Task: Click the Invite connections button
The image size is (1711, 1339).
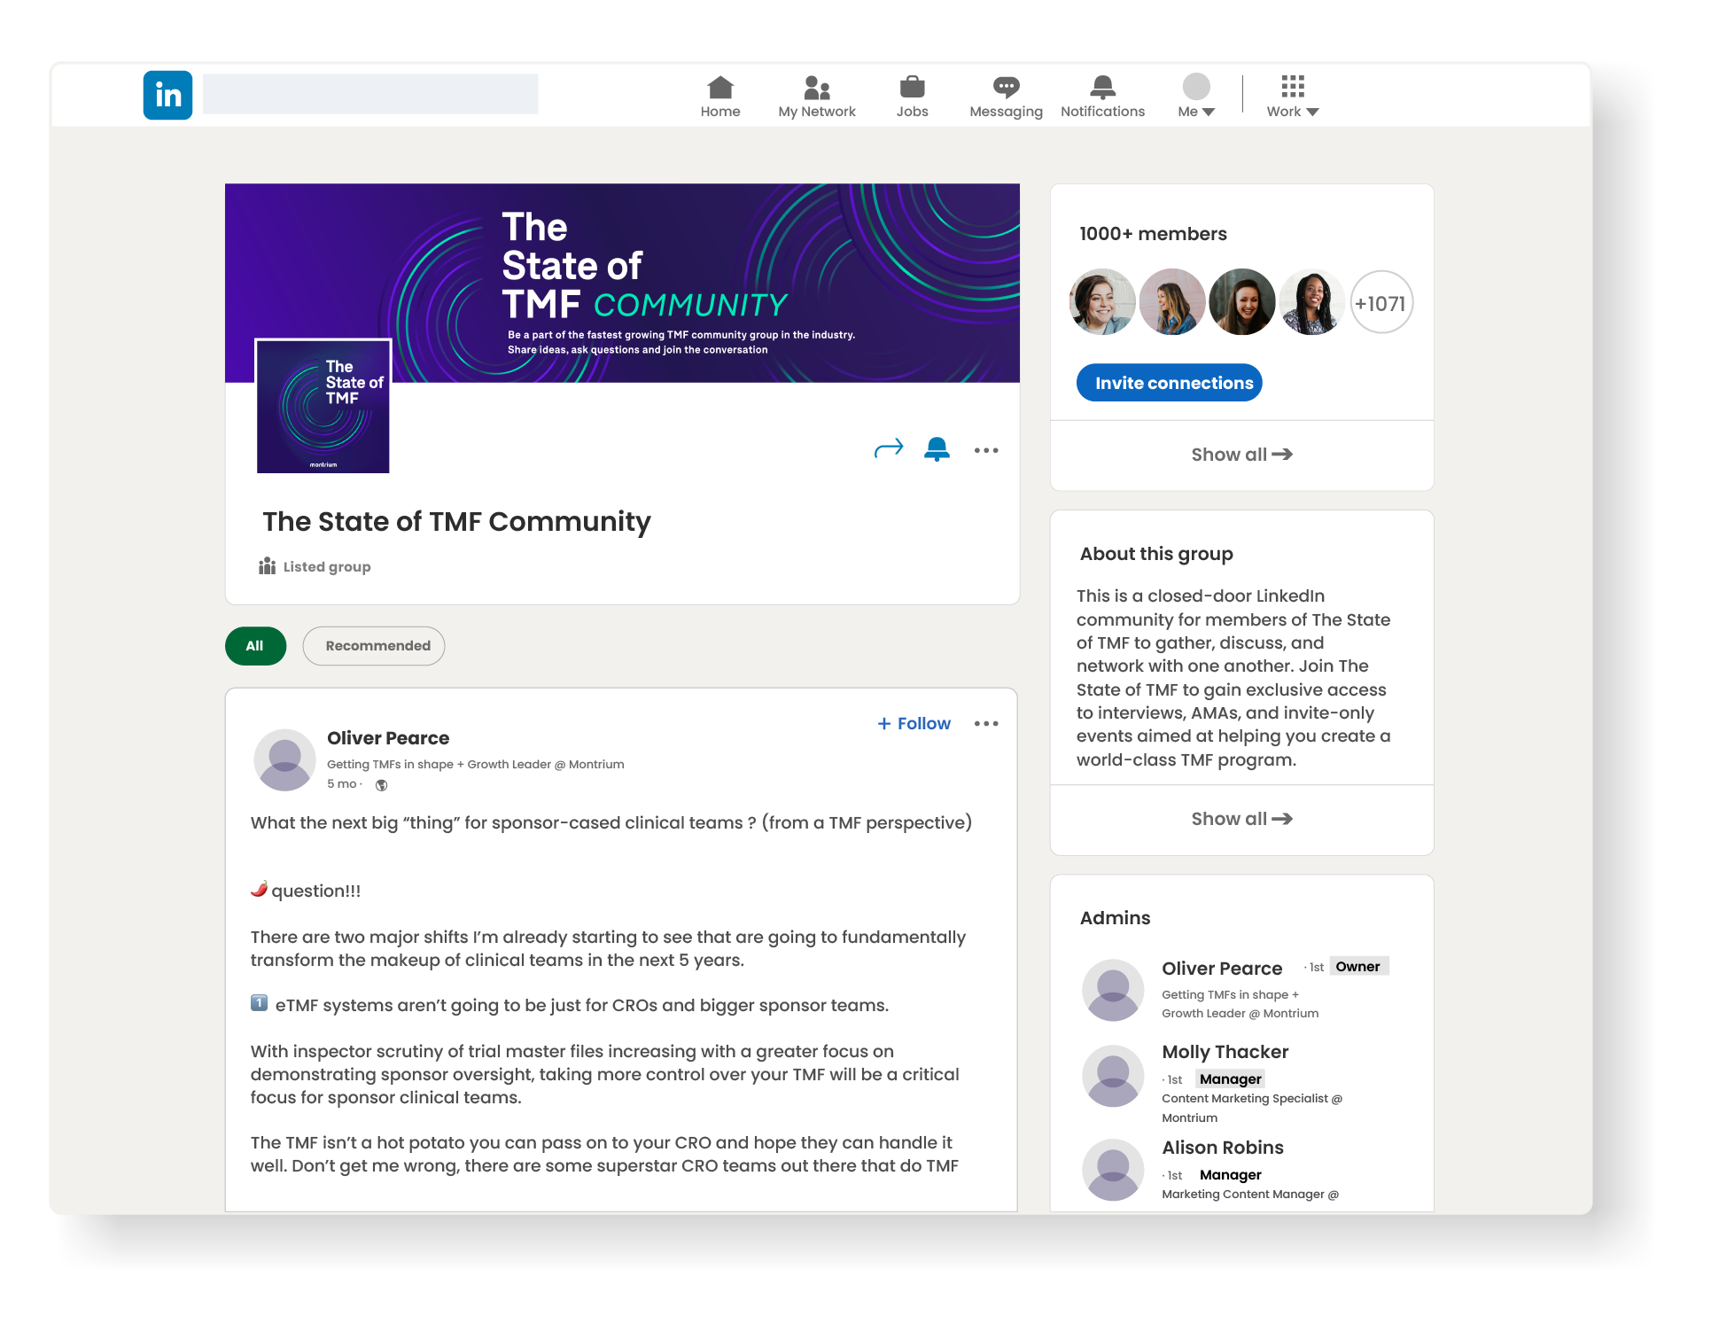Action: tap(1175, 384)
